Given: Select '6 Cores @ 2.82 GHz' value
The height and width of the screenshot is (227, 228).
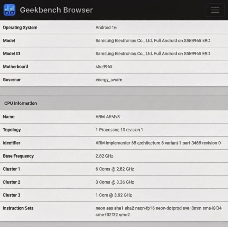Looking at the screenshot, I should [x=115, y=169].
